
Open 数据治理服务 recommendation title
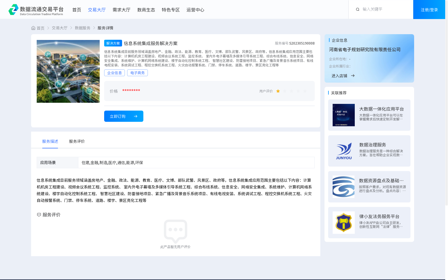pos(373,145)
